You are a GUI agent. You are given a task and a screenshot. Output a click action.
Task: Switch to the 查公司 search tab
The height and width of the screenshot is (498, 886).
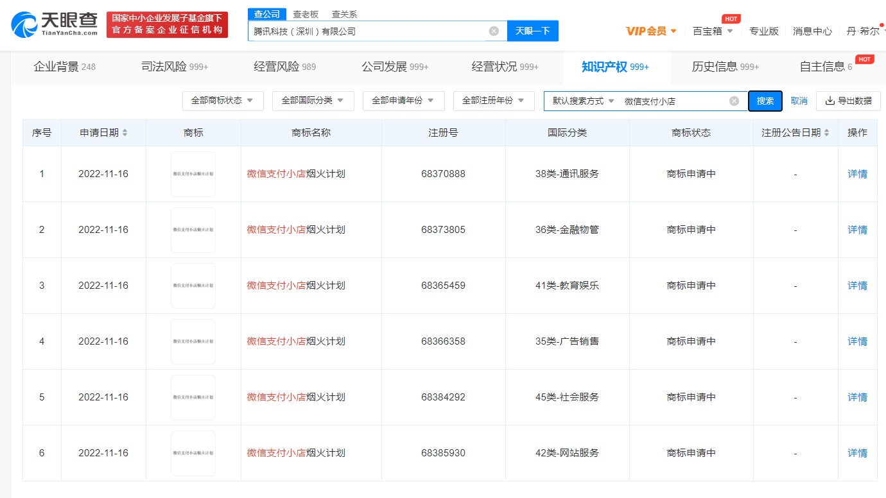pyautogui.click(x=267, y=14)
